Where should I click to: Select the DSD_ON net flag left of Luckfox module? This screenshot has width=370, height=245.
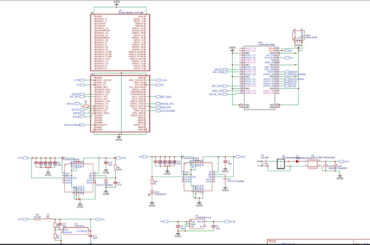coord(225,90)
